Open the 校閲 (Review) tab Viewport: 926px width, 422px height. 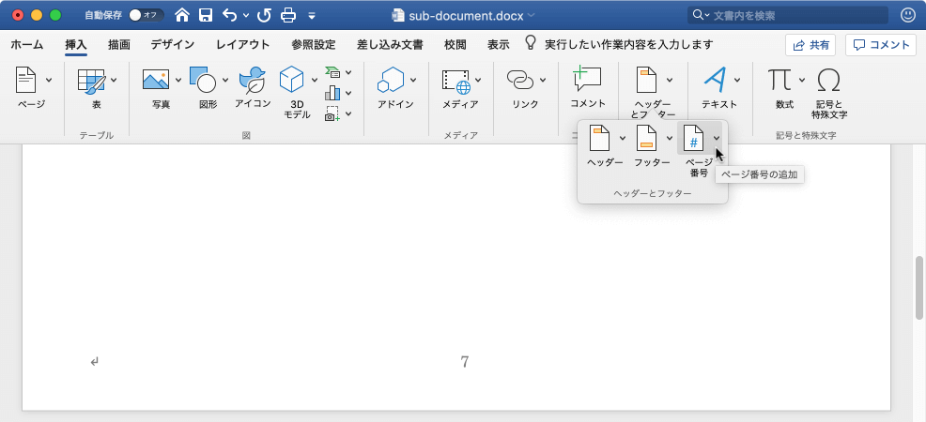pyautogui.click(x=455, y=44)
